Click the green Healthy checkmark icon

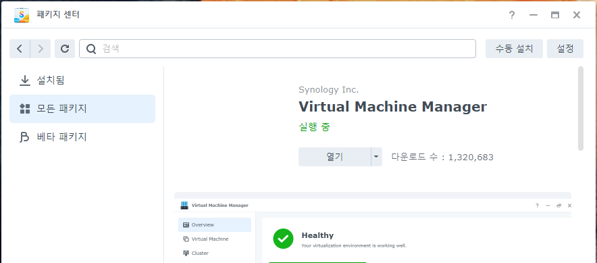coord(283,239)
